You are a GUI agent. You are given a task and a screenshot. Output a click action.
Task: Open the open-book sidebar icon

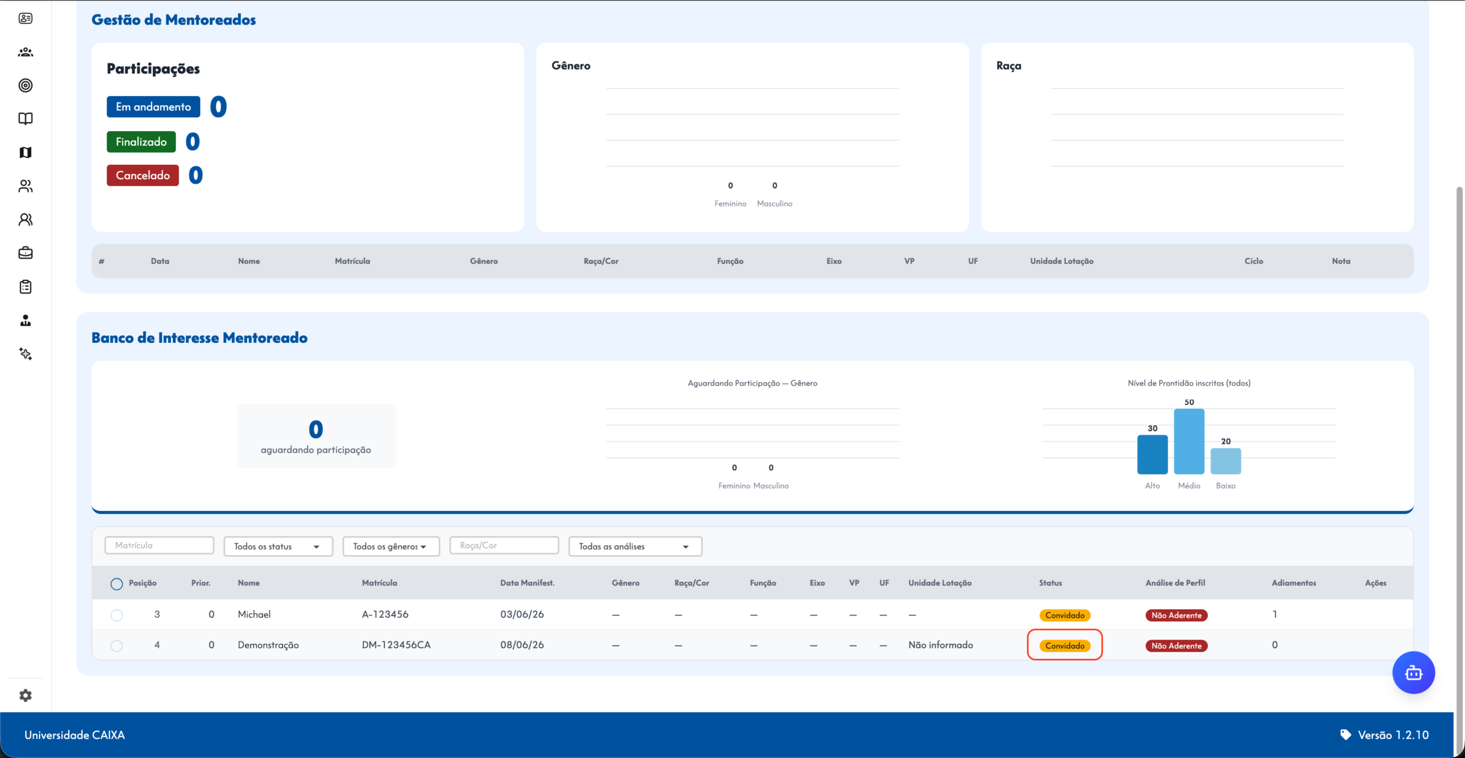(x=25, y=118)
